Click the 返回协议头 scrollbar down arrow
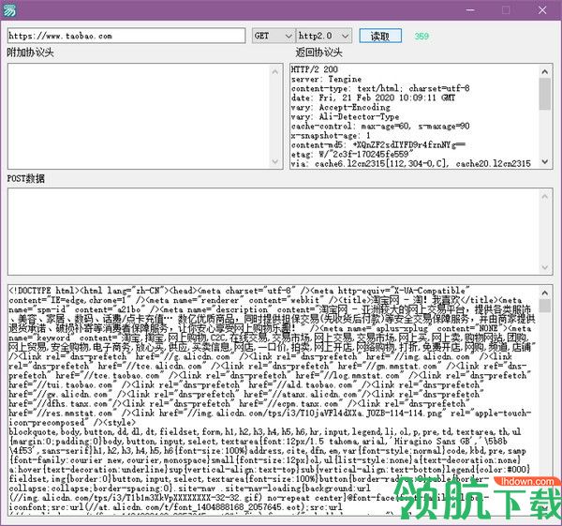This screenshot has height=526, width=562. [545, 162]
